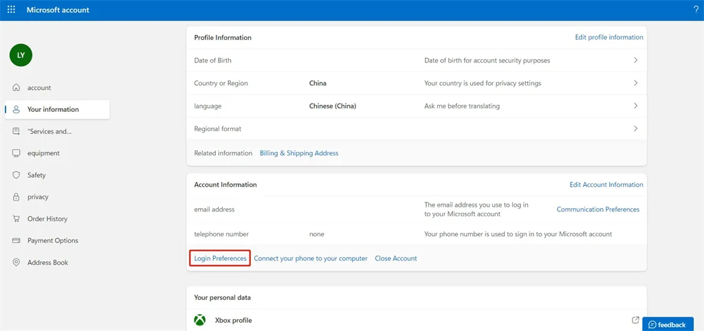Click the person icon beside Your information
Image resolution: width=704 pixels, height=331 pixels.
16,109
